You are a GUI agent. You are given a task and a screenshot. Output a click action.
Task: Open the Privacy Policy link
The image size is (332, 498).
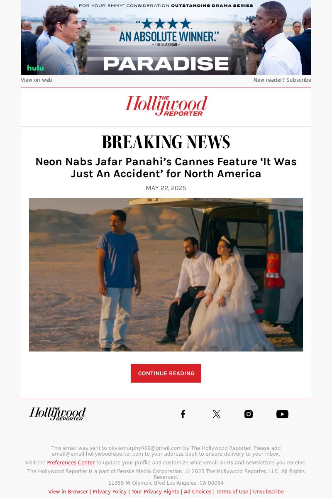tap(110, 492)
